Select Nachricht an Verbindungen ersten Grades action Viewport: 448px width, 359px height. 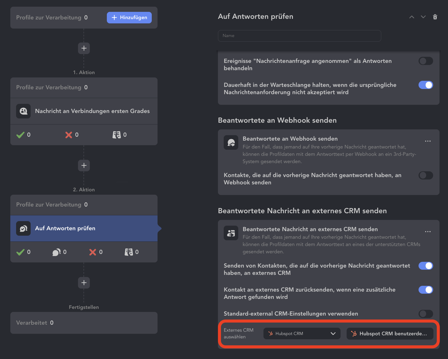click(x=84, y=111)
